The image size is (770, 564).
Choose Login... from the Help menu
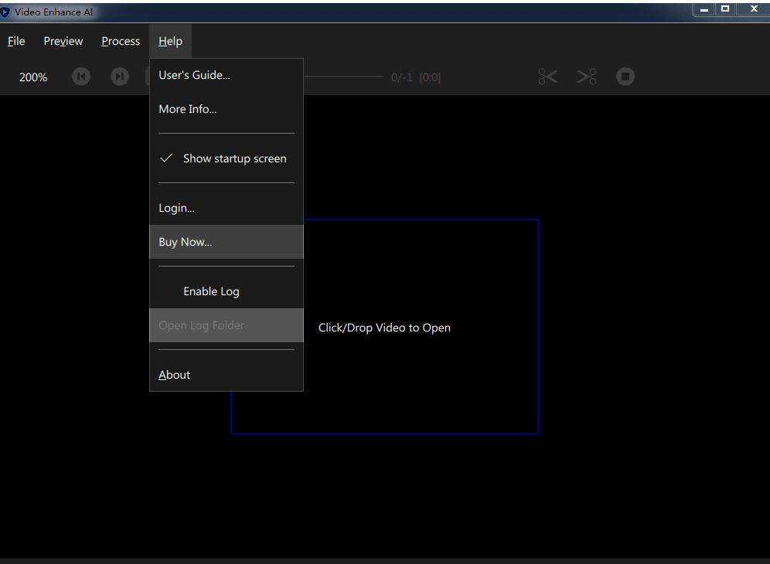point(227,208)
